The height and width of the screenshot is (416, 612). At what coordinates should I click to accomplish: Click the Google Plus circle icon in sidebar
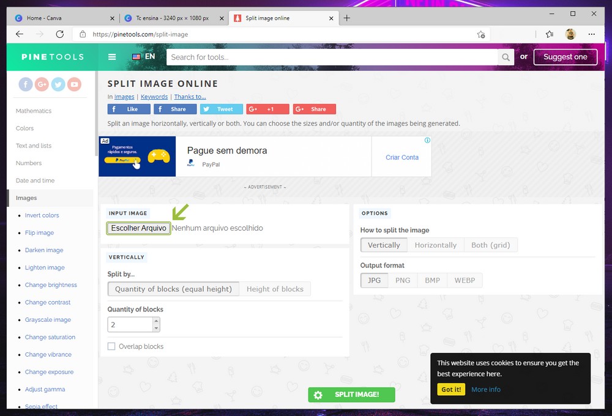point(42,84)
